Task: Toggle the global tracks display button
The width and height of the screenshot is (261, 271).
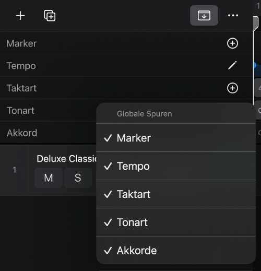Action: pyautogui.click(x=204, y=16)
